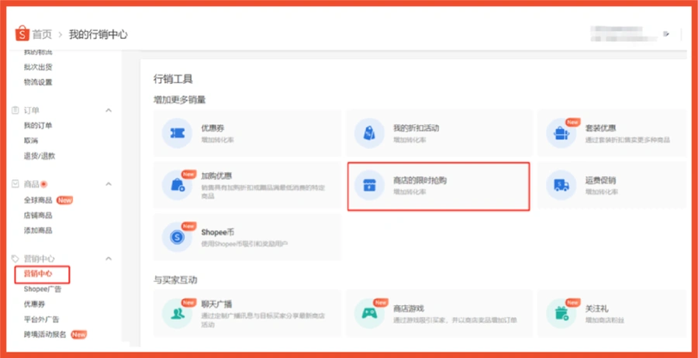Open the 商店的限时抢购 card title

pyautogui.click(x=420, y=181)
